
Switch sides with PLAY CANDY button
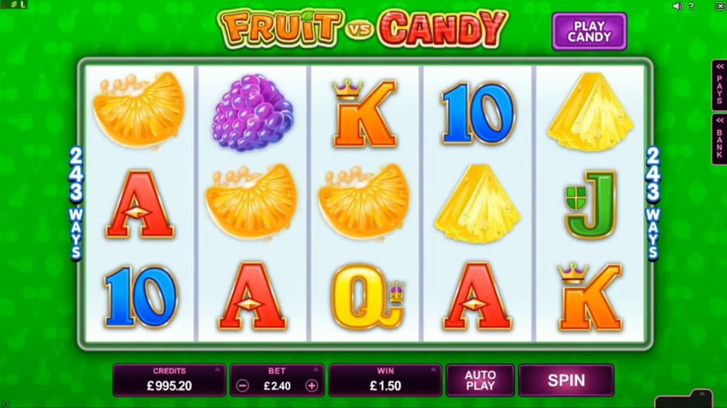click(x=589, y=31)
